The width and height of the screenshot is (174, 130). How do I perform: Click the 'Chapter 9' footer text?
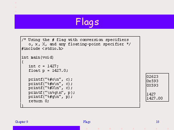[21, 122]
